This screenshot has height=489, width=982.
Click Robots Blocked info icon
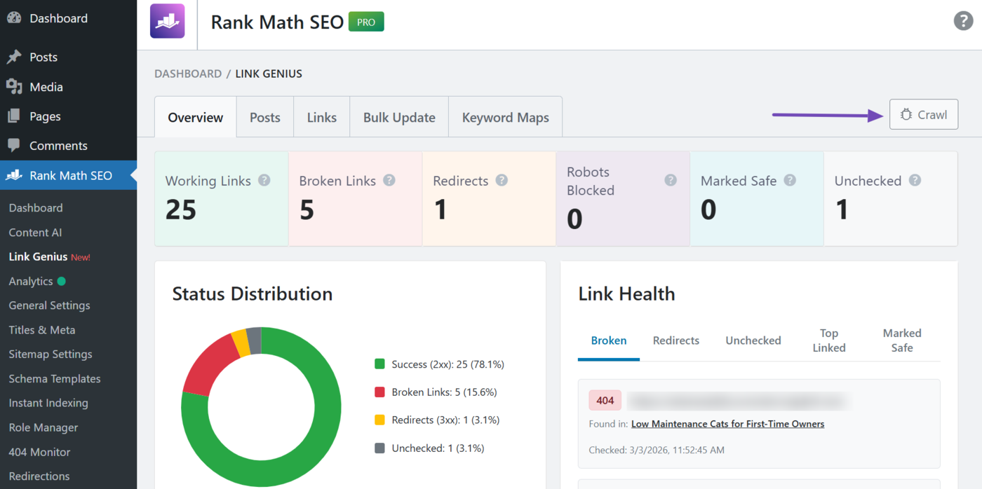[671, 180]
